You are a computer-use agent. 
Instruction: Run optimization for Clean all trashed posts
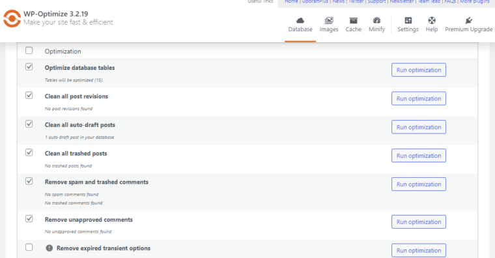[x=419, y=156]
